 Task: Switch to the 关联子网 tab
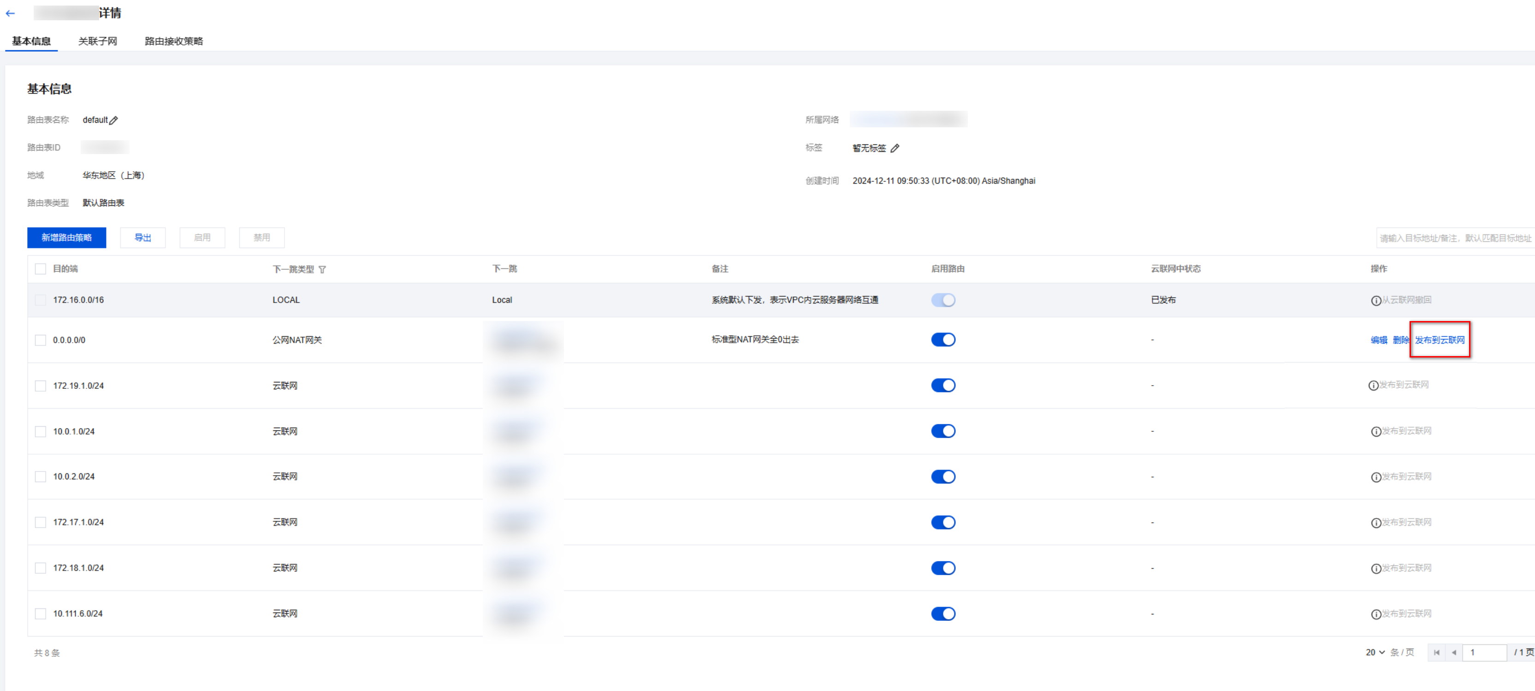(x=98, y=41)
